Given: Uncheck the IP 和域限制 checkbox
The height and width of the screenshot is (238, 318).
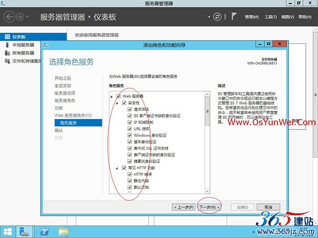Looking at the screenshot, I should pos(130,122).
